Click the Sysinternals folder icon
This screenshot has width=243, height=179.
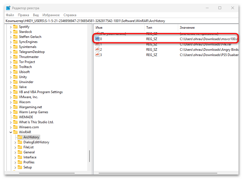click(15, 47)
